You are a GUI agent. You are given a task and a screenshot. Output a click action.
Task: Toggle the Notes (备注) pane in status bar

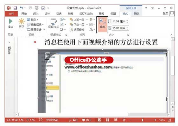(73, 120)
